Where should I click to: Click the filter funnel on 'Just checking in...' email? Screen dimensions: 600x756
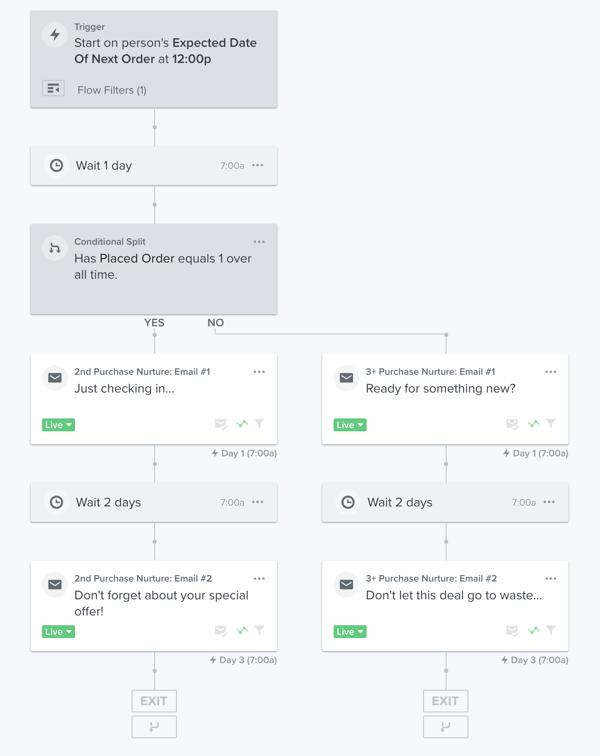coord(259,423)
